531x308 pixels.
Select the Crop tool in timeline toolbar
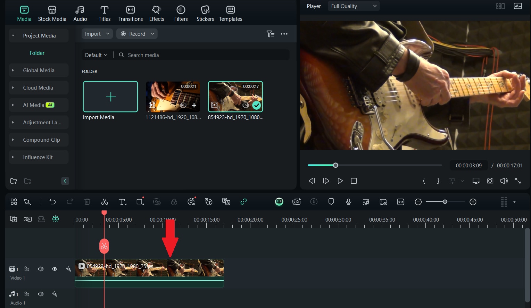tap(140, 201)
